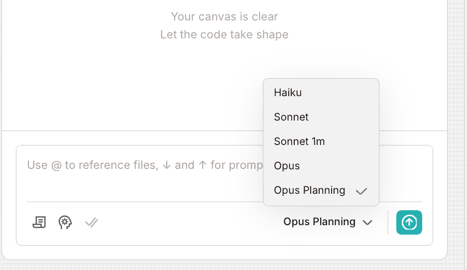This screenshot has width=467, height=270.
Task: Click the vertical divider beside send button
Action: [388, 222]
